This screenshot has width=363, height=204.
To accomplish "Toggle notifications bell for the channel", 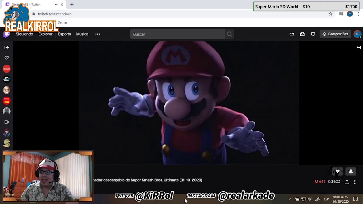I will coord(351,171).
